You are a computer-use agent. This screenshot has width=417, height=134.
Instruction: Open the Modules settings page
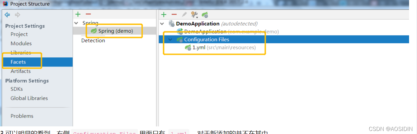[21, 43]
